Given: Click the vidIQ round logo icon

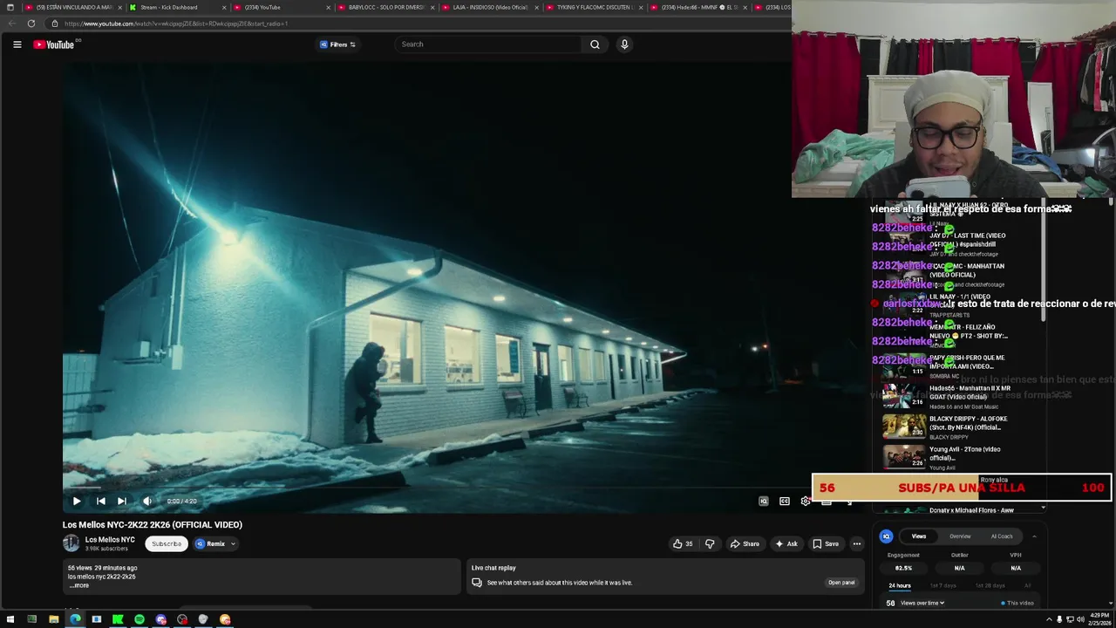Looking at the screenshot, I should (886, 536).
